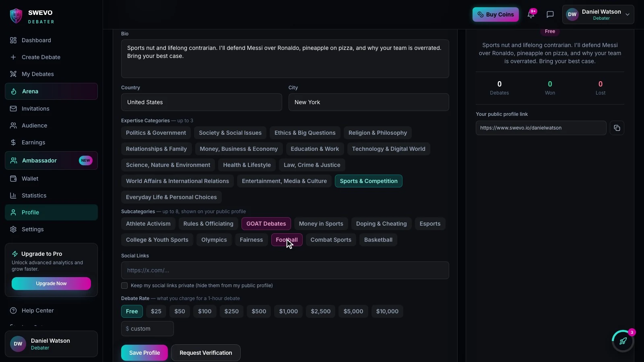Click the Upgrade Now button
644x362 pixels.
51,284
